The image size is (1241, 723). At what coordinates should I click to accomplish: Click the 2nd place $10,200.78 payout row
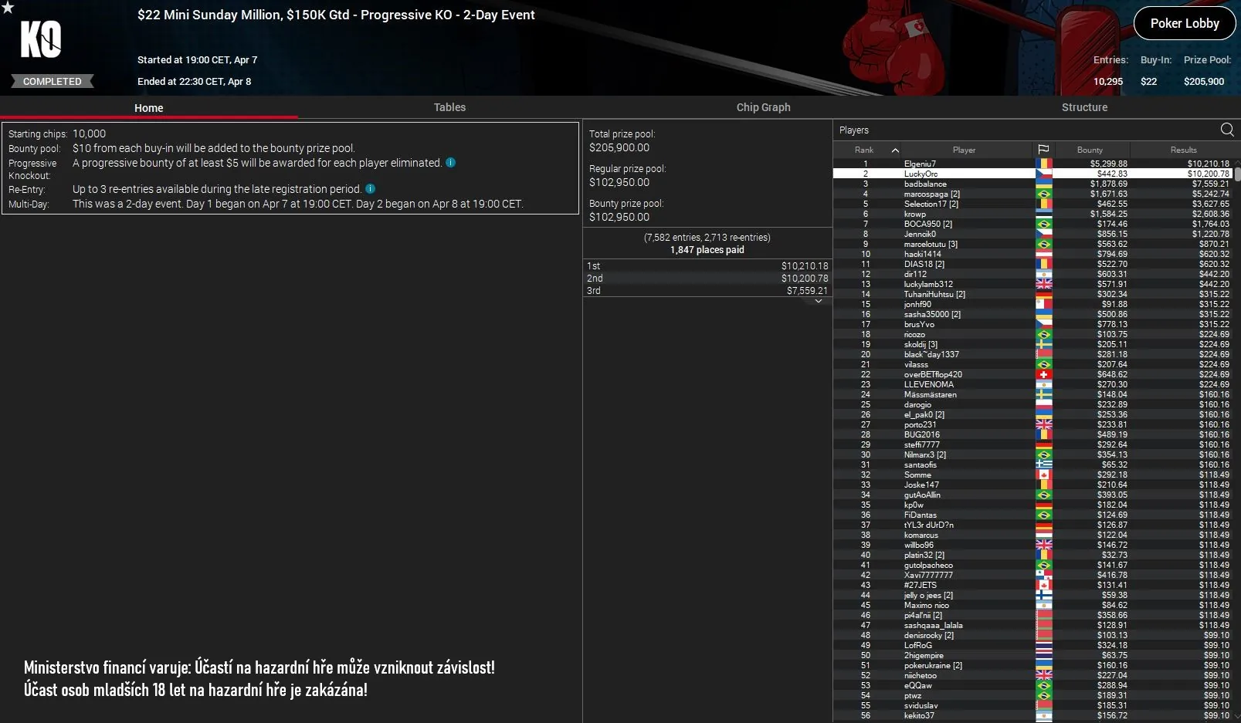(x=707, y=278)
